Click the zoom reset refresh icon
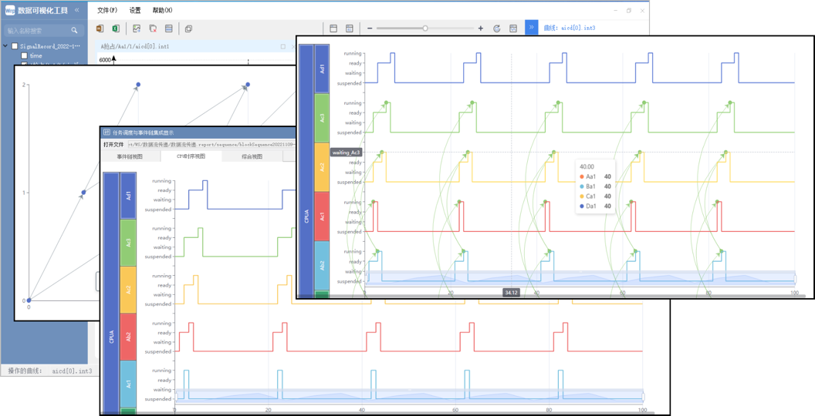 tap(497, 29)
